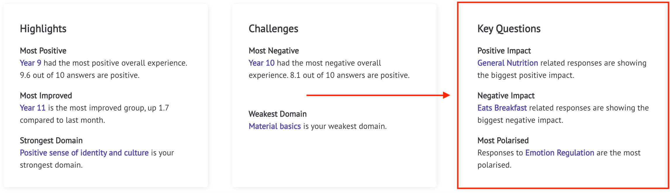Click the red arrow pointing to Key Questions
Image resolution: width=670 pixels, height=193 pixels.
(x=378, y=95)
